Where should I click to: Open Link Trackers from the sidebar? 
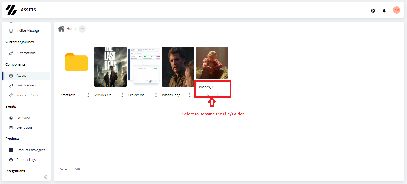click(x=26, y=85)
